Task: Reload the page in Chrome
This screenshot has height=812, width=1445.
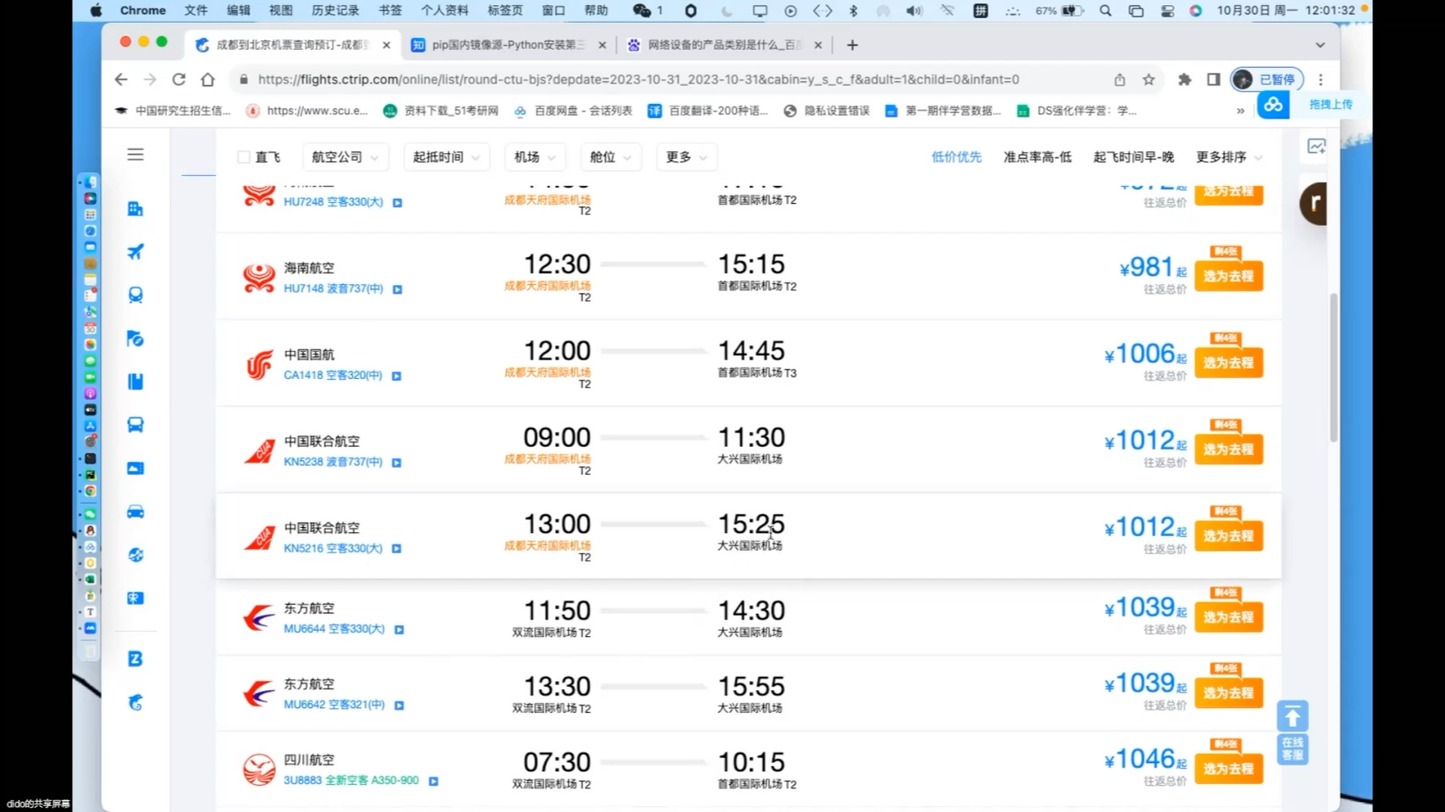Action: (x=179, y=80)
